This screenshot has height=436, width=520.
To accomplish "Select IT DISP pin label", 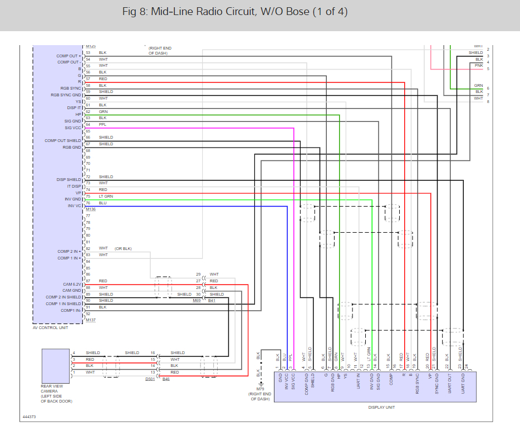I will coord(74,187).
